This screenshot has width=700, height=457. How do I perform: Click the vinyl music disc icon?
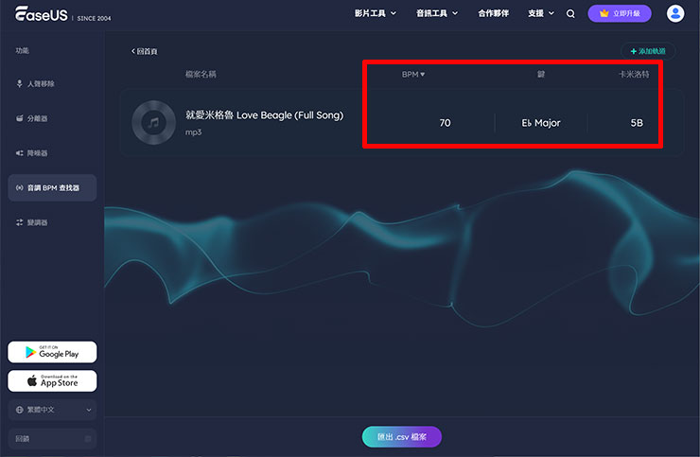pyautogui.click(x=150, y=122)
